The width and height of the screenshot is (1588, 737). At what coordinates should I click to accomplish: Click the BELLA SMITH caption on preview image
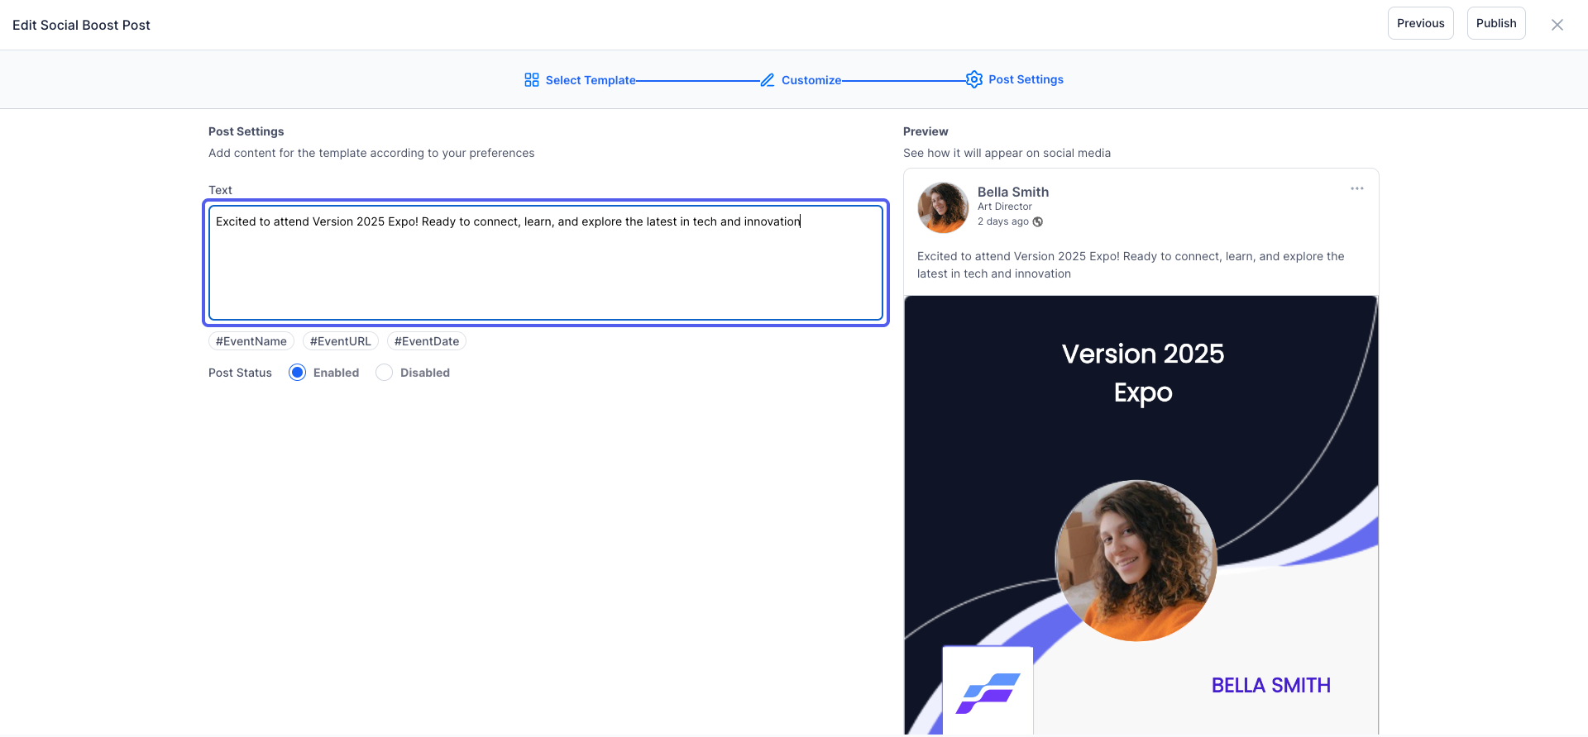(1271, 685)
